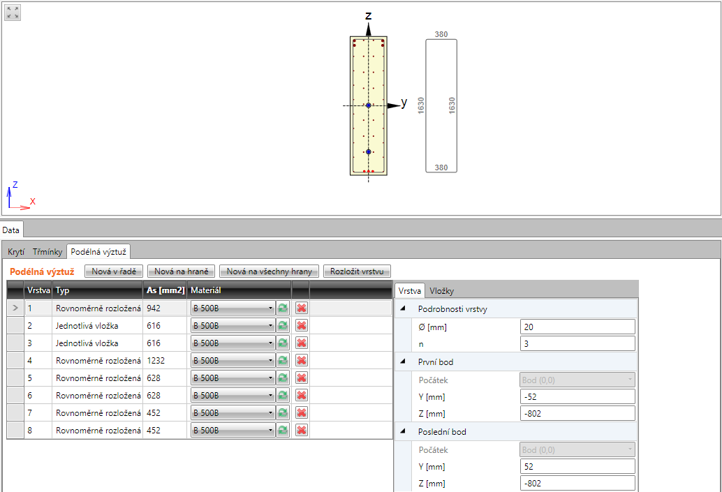Collapse Podrobnosti vrstvy section
722x492 pixels.
click(403, 308)
